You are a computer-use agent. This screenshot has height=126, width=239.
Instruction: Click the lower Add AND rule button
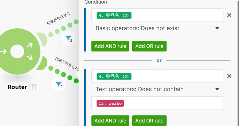110,121
